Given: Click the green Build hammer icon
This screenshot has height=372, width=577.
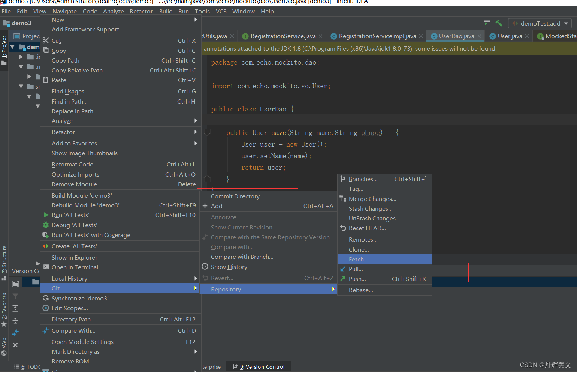Looking at the screenshot, I should [498, 23].
